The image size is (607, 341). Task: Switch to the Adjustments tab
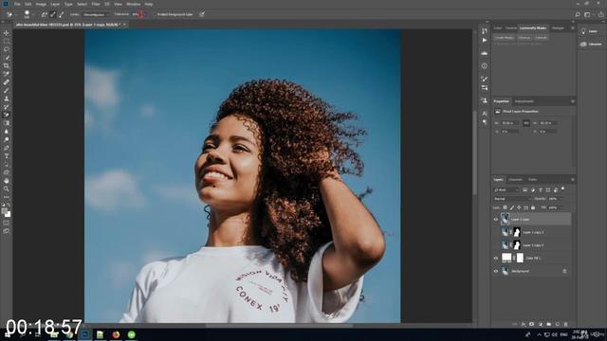tap(524, 101)
